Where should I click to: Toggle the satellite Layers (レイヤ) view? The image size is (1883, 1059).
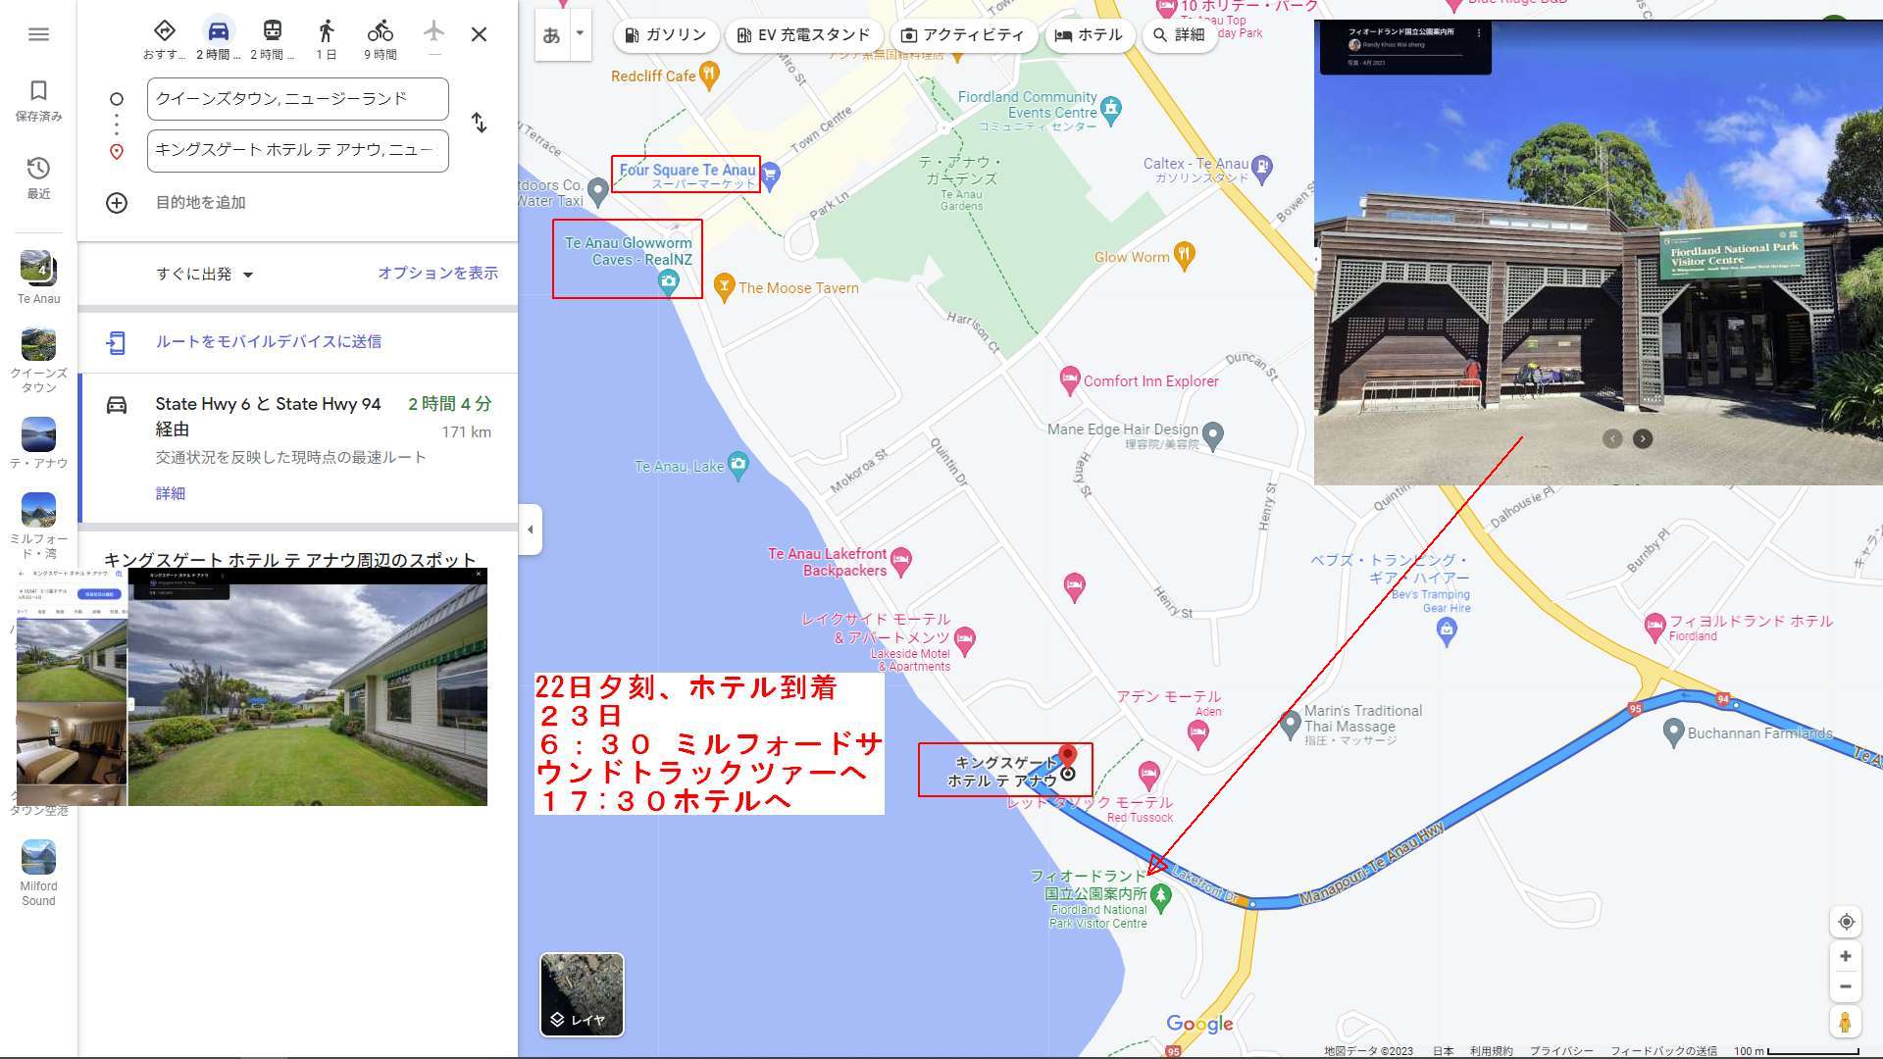click(582, 994)
